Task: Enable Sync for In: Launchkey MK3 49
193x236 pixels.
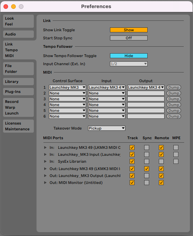Action: pyautogui.click(x=146, y=147)
